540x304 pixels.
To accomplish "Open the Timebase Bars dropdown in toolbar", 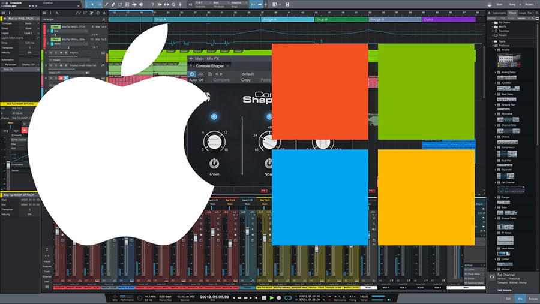I will 220,3.
